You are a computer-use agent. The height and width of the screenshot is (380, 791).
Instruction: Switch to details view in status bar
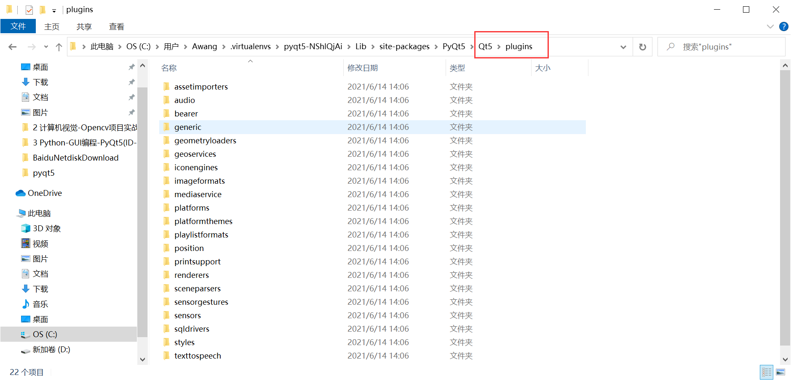point(767,372)
